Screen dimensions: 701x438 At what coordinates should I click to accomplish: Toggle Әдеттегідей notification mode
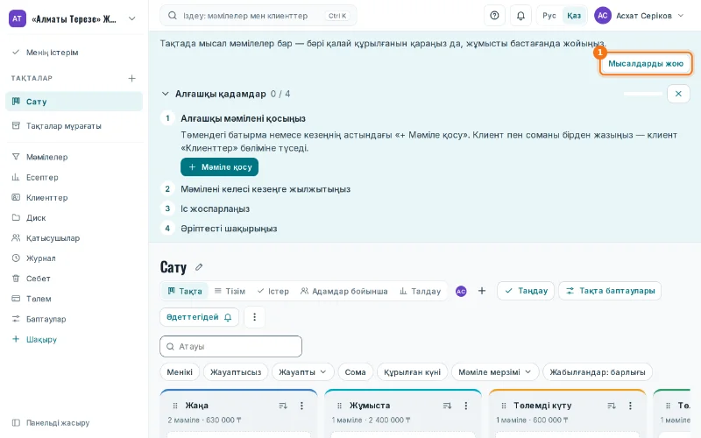point(199,317)
